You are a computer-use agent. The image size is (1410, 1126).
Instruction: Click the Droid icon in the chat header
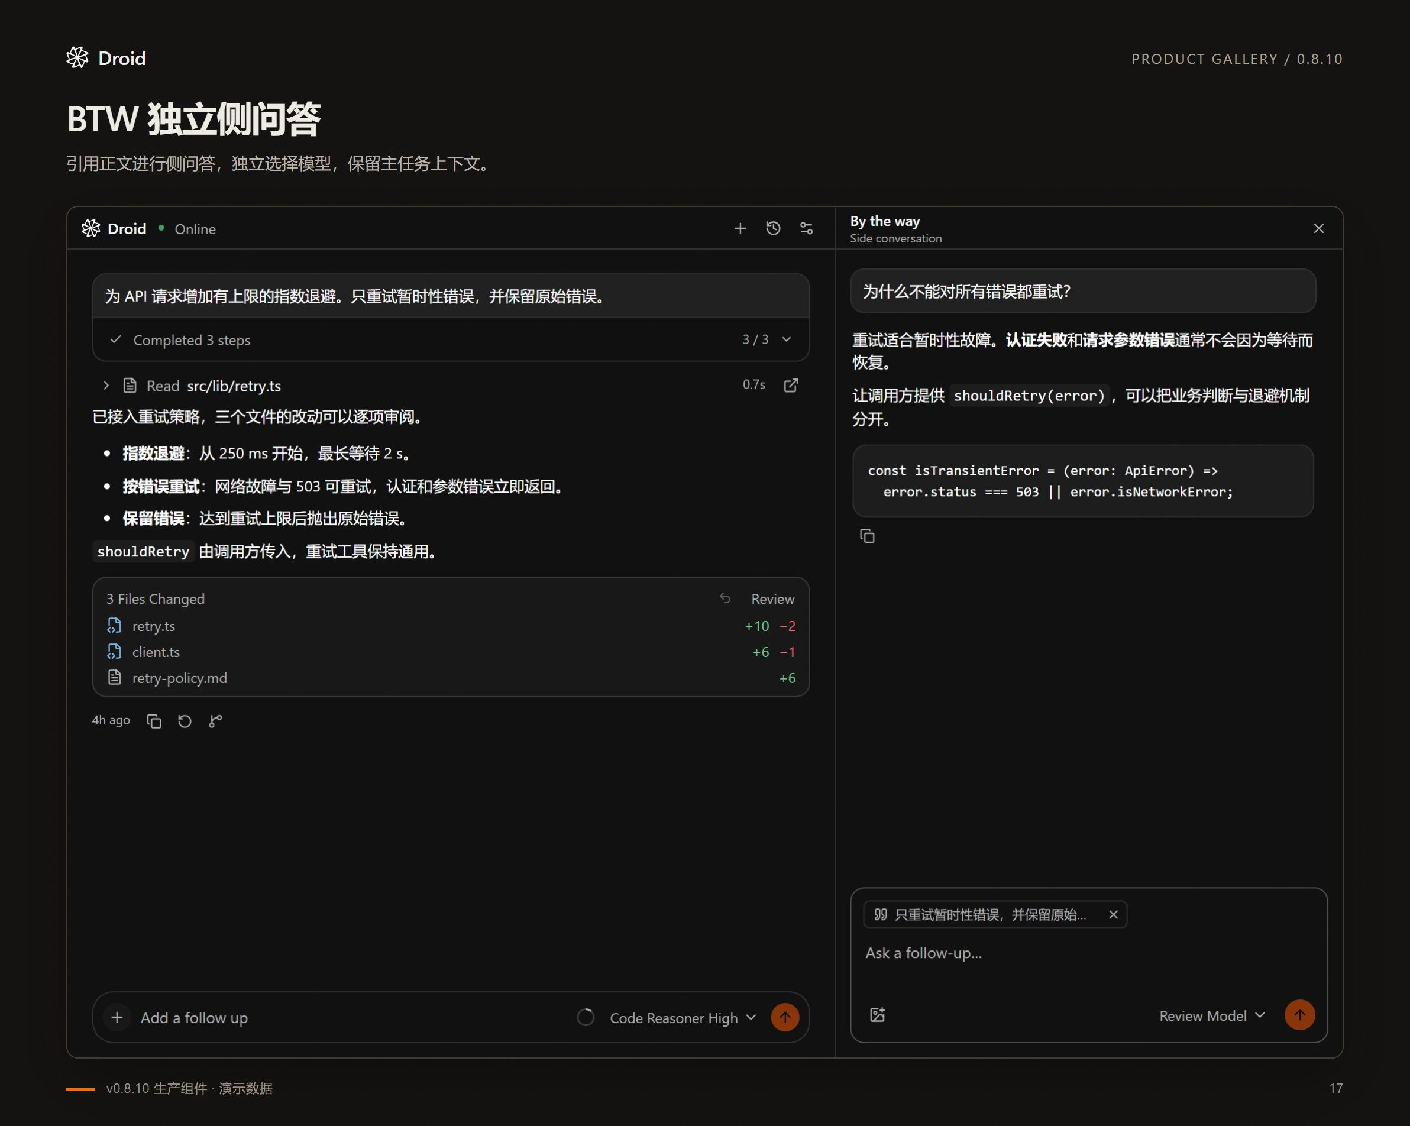click(x=91, y=228)
